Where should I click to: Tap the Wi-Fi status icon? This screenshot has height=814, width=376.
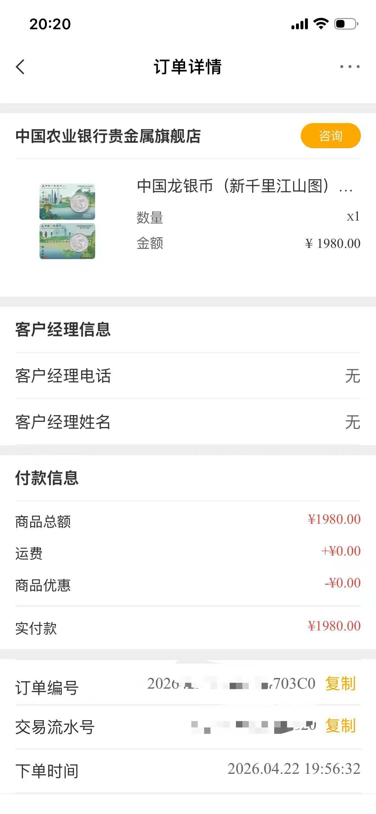(321, 24)
